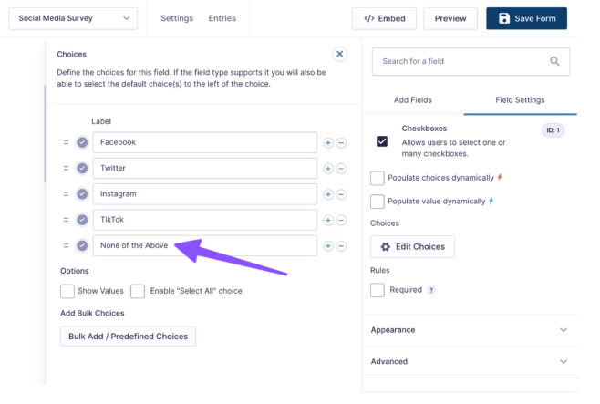Open the Required help question mark

click(431, 290)
